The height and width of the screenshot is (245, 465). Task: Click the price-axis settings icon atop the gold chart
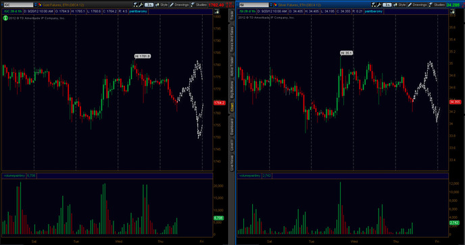coord(217,11)
